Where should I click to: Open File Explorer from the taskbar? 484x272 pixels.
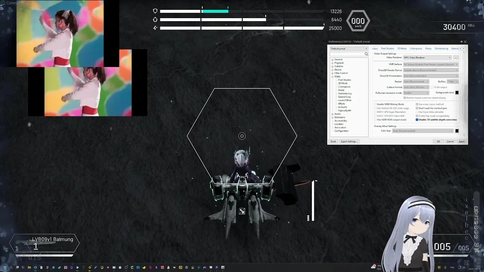coord(29,267)
